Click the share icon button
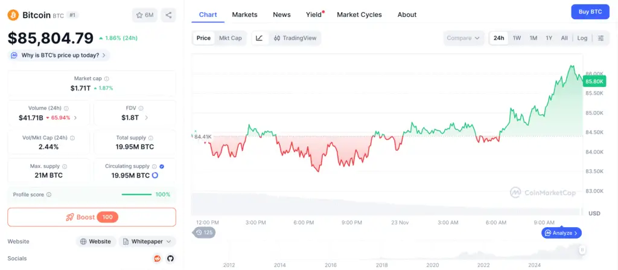The image size is (618, 270). point(169,15)
